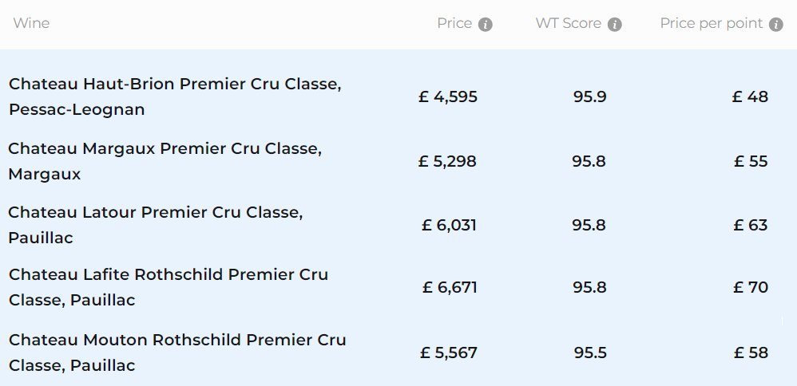This screenshot has height=386, width=797.
Task: Click the Price per point info icon
Action: tap(775, 25)
